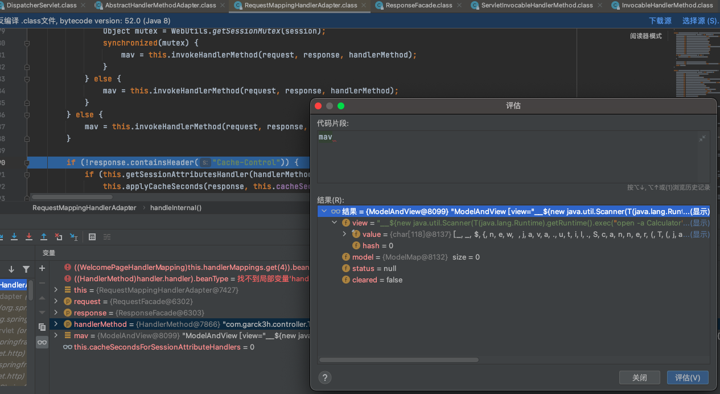Click the duplicate watch copy icon
Image resolution: width=720 pixels, height=394 pixels.
(x=42, y=327)
